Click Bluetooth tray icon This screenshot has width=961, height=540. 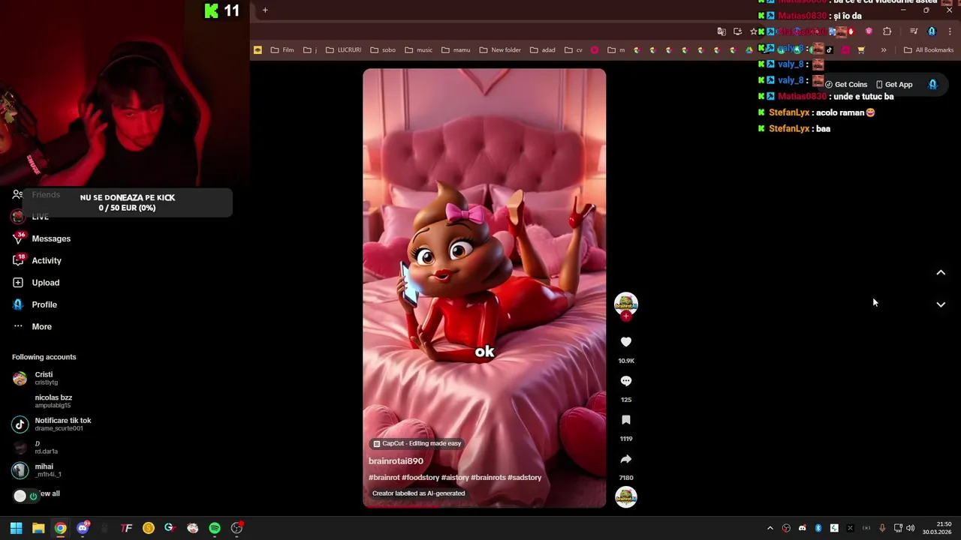click(x=818, y=528)
